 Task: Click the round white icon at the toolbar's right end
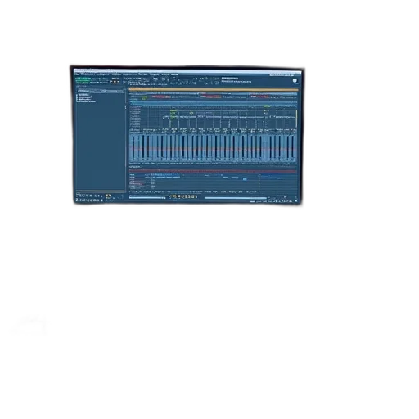pos(295,80)
